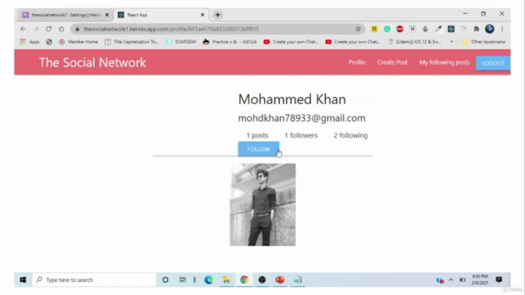
Task: Go back using the browser back arrow
Action: (23, 29)
